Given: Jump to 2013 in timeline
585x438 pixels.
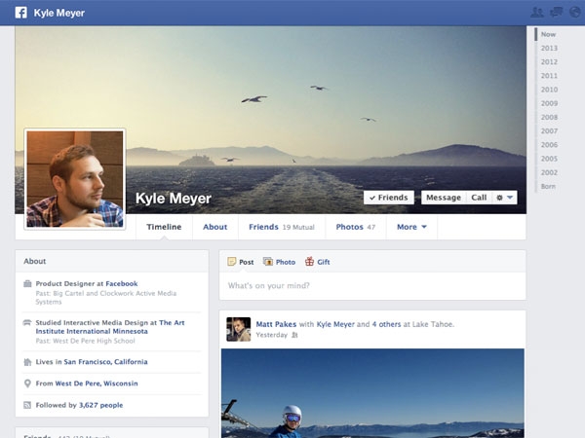Looking at the screenshot, I should pyautogui.click(x=549, y=48).
